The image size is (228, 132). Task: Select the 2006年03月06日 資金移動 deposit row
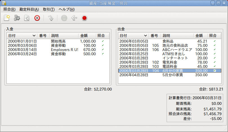click(x=58, y=45)
